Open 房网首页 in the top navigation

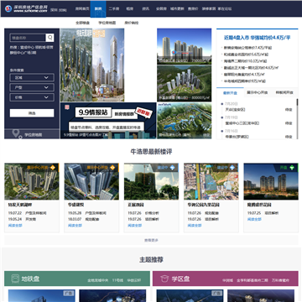[82, 8]
